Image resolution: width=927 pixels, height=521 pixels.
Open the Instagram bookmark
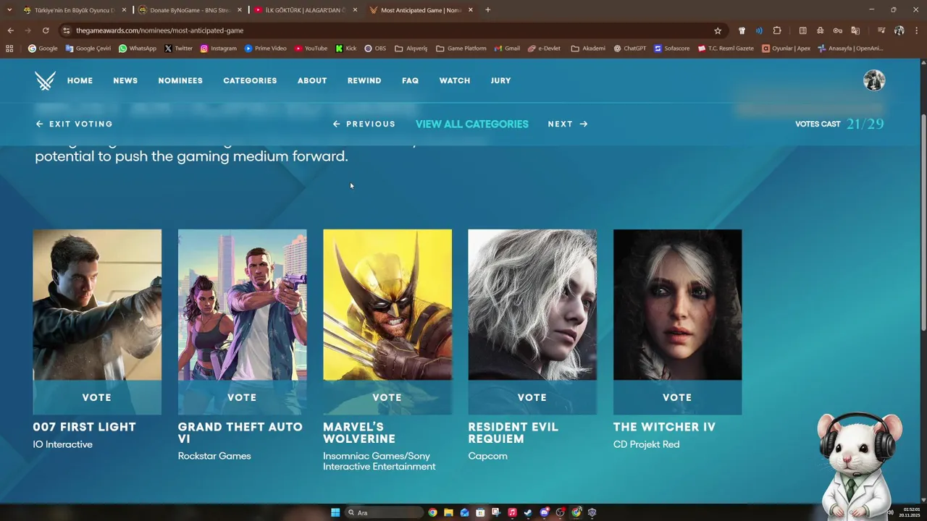click(218, 48)
